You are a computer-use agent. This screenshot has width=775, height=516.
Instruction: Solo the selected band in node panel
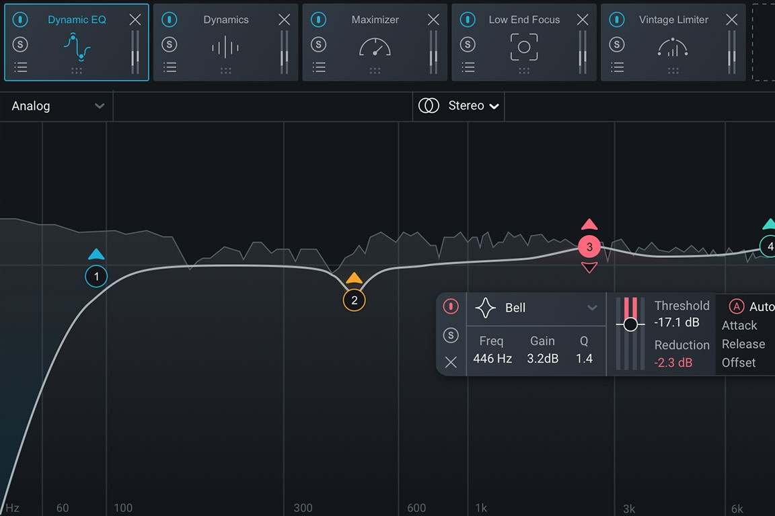pyautogui.click(x=451, y=335)
